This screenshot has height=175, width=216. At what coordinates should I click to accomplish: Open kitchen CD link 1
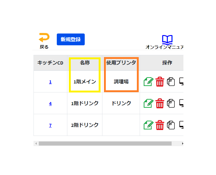[50, 82]
